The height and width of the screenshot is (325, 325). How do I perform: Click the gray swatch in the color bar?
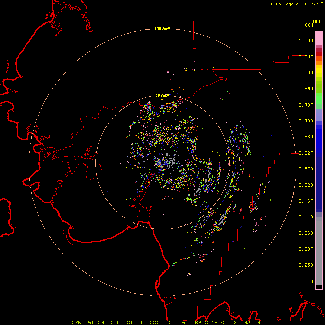(x=319, y=251)
